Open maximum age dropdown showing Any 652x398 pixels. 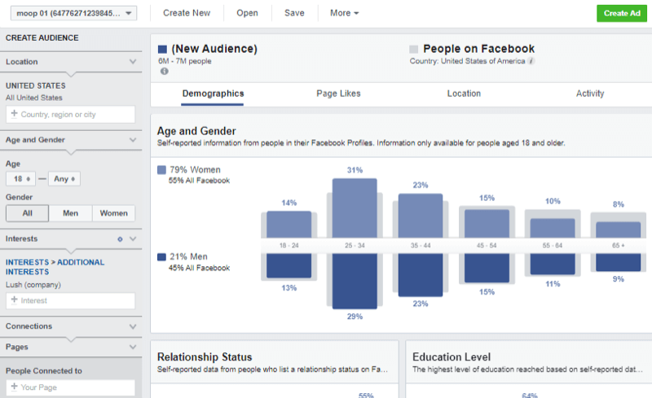click(x=64, y=179)
